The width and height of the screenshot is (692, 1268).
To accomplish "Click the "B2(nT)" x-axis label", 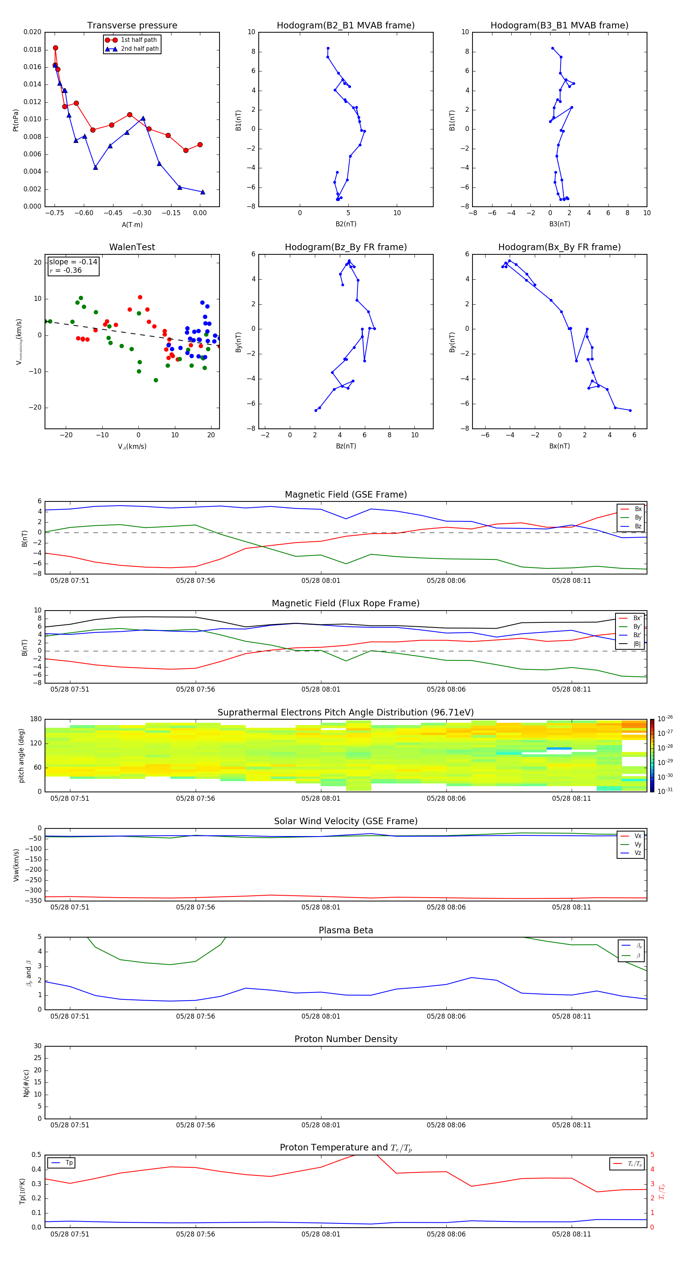I will click(346, 224).
